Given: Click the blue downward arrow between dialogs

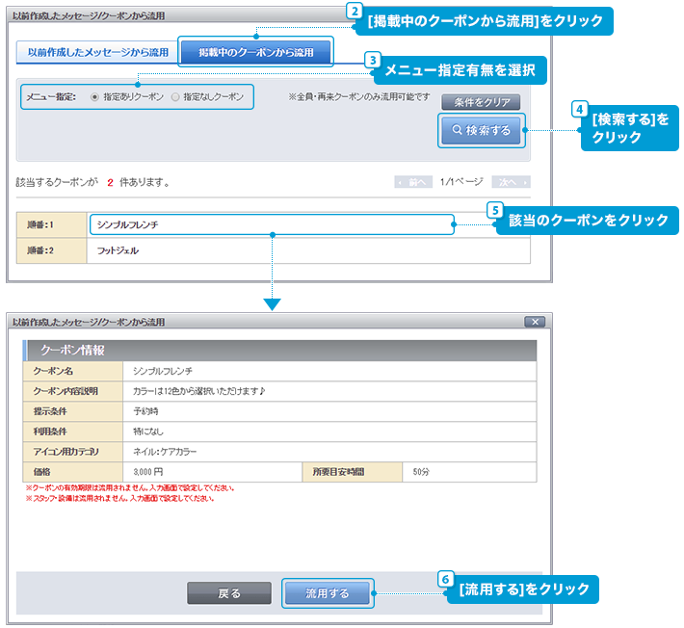Looking at the screenshot, I should coord(273,303).
